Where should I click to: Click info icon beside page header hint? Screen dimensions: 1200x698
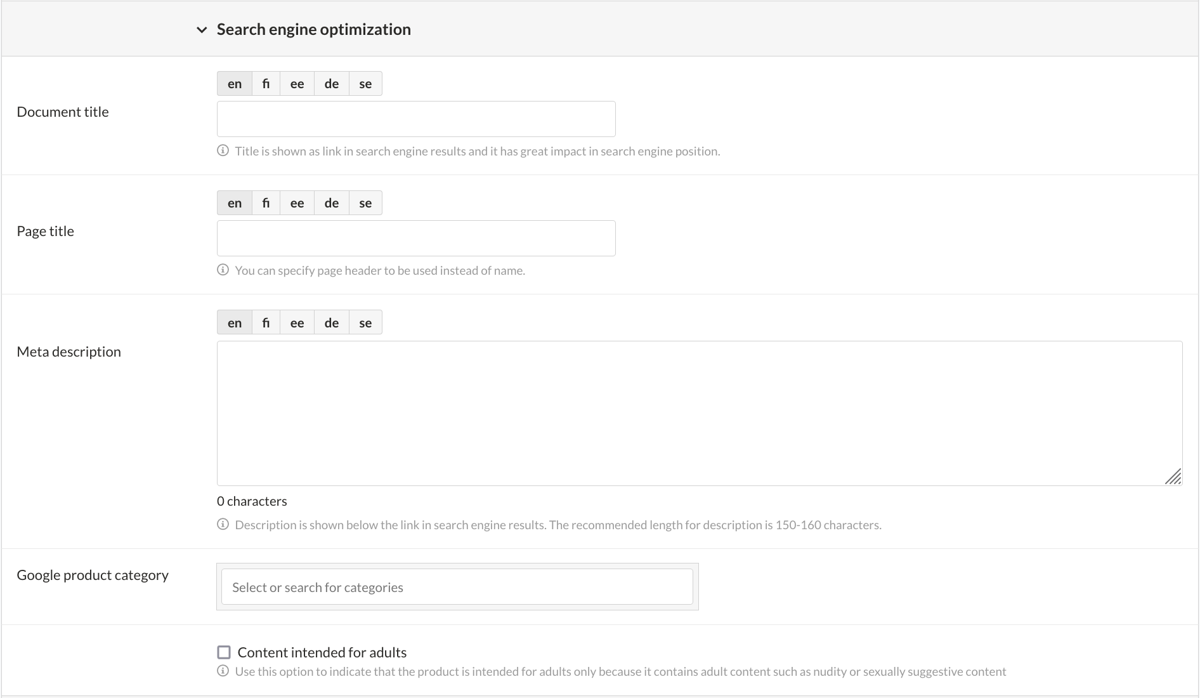pos(223,270)
